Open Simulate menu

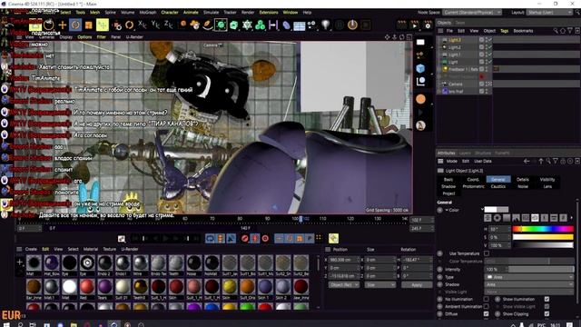coord(211,12)
